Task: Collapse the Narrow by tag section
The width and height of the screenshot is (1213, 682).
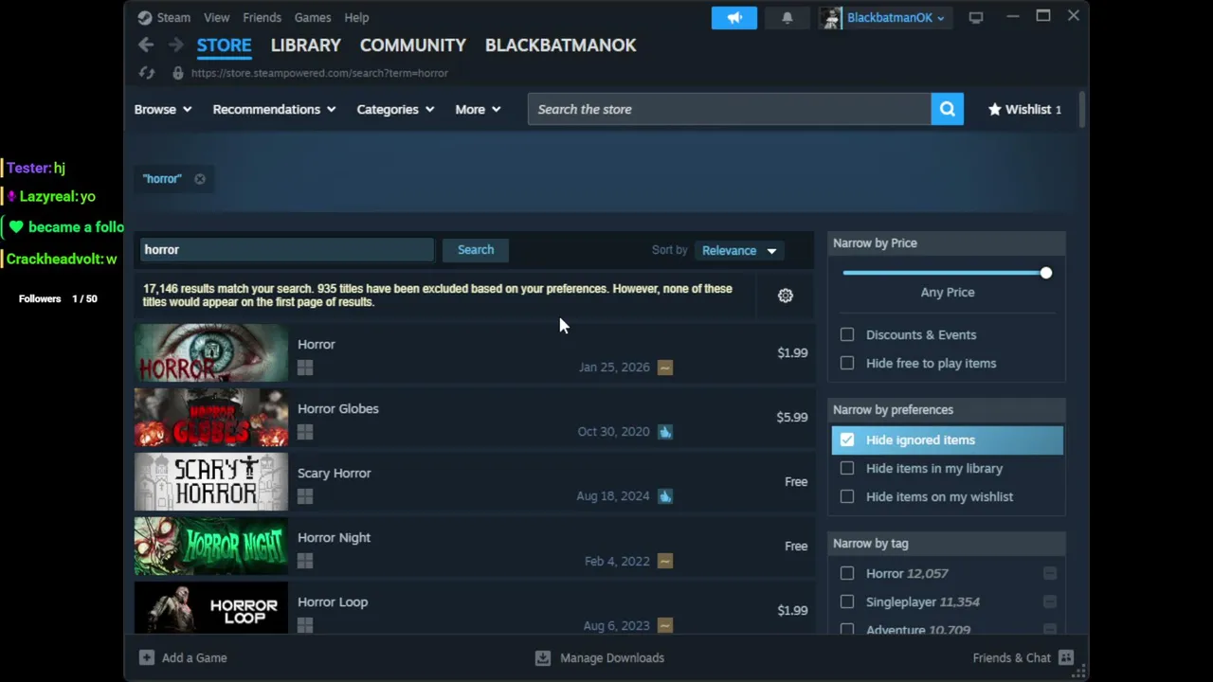Action: click(x=947, y=543)
